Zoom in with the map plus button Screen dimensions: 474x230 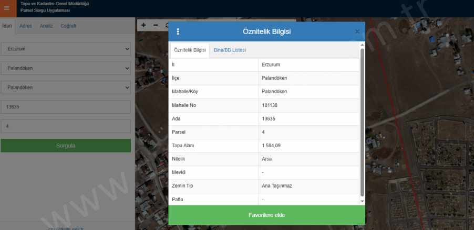tap(143, 25)
